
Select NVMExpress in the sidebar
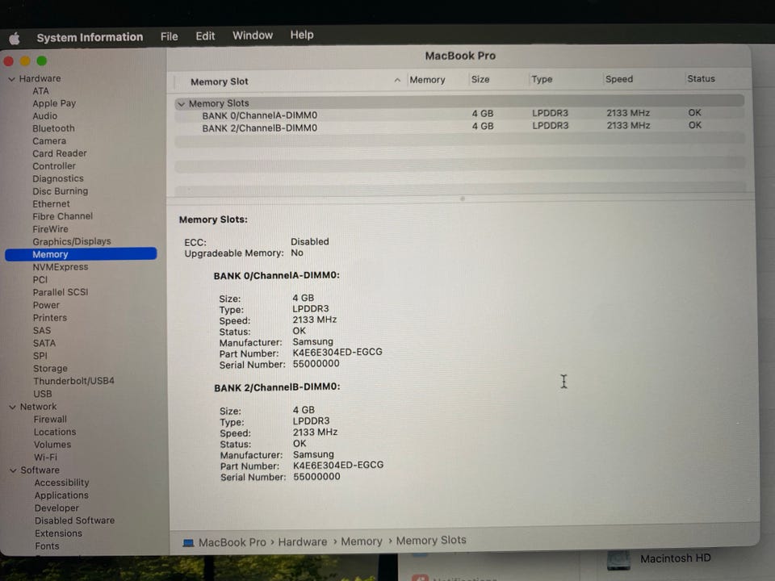(x=61, y=267)
